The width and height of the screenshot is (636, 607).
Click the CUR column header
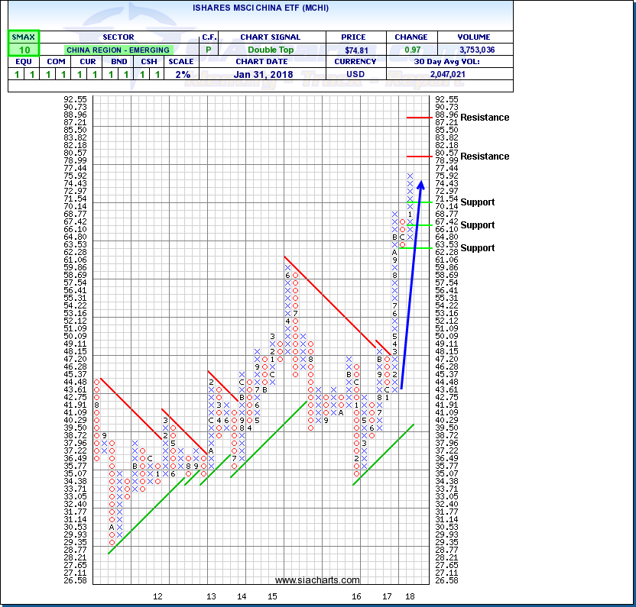[86, 63]
